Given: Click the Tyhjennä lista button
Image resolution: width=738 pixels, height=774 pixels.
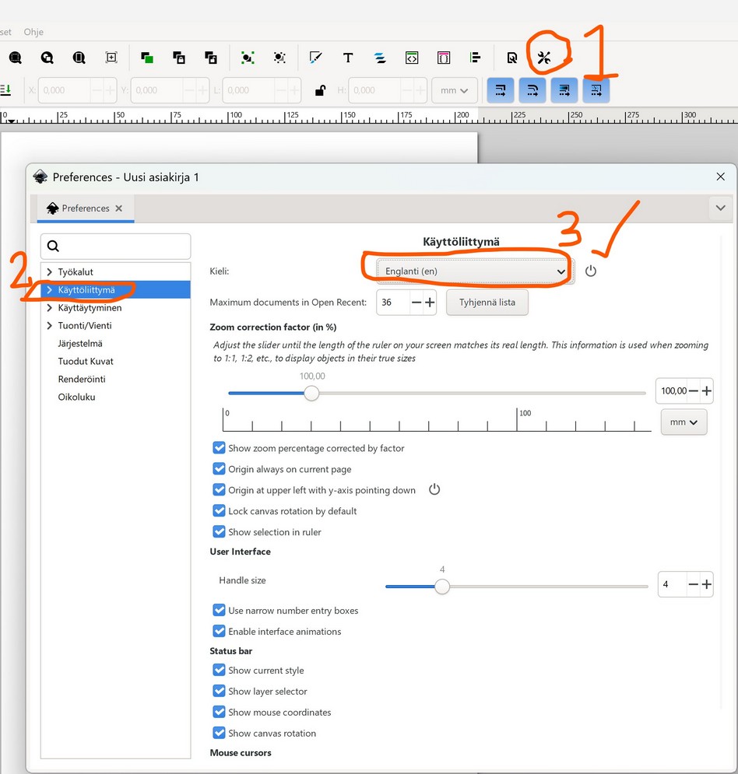Looking at the screenshot, I should pos(487,302).
